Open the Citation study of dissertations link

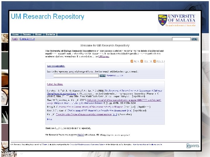(97, 110)
